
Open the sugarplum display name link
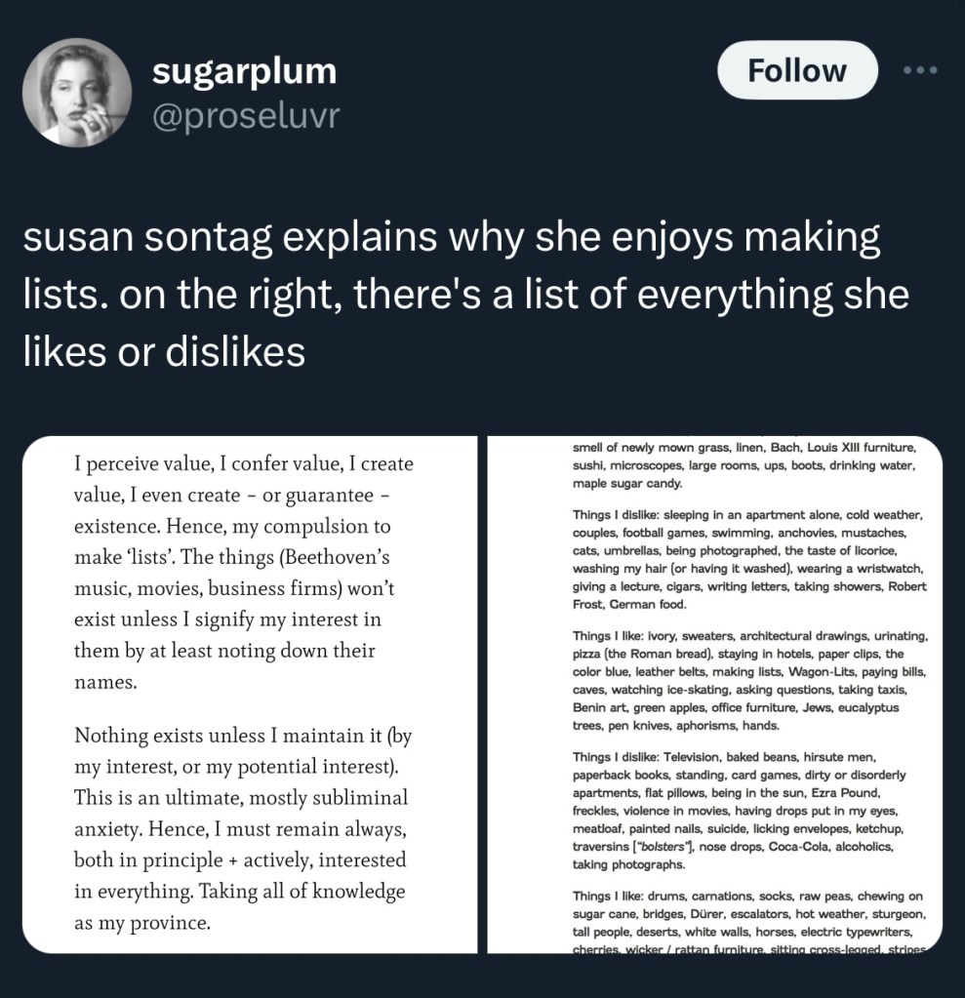click(x=244, y=70)
